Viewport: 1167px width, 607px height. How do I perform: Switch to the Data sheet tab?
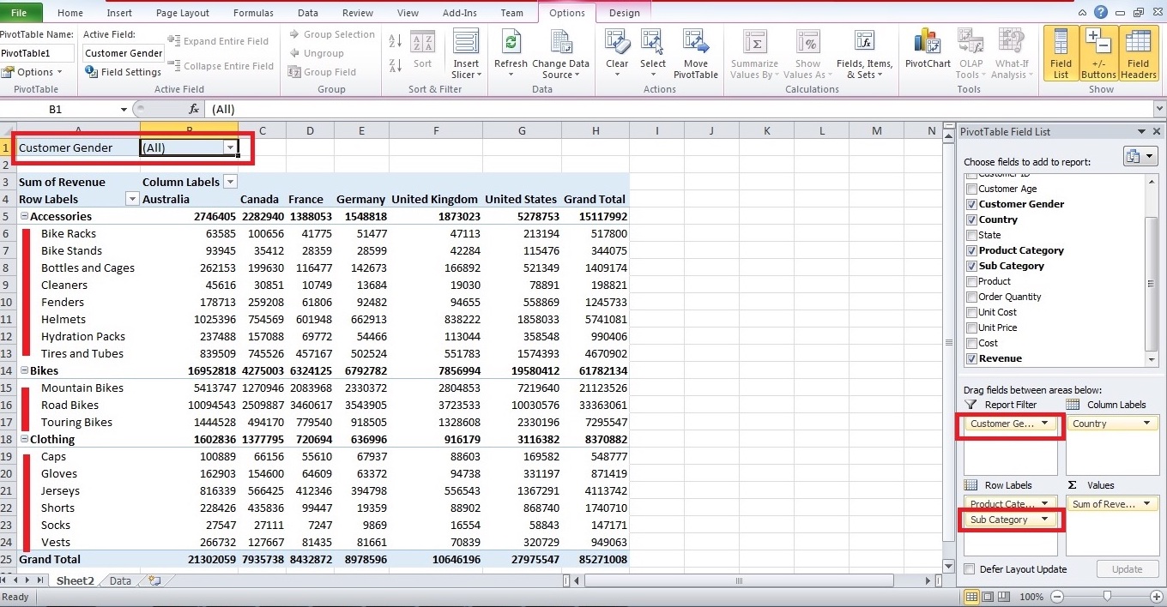pyautogui.click(x=119, y=580)
